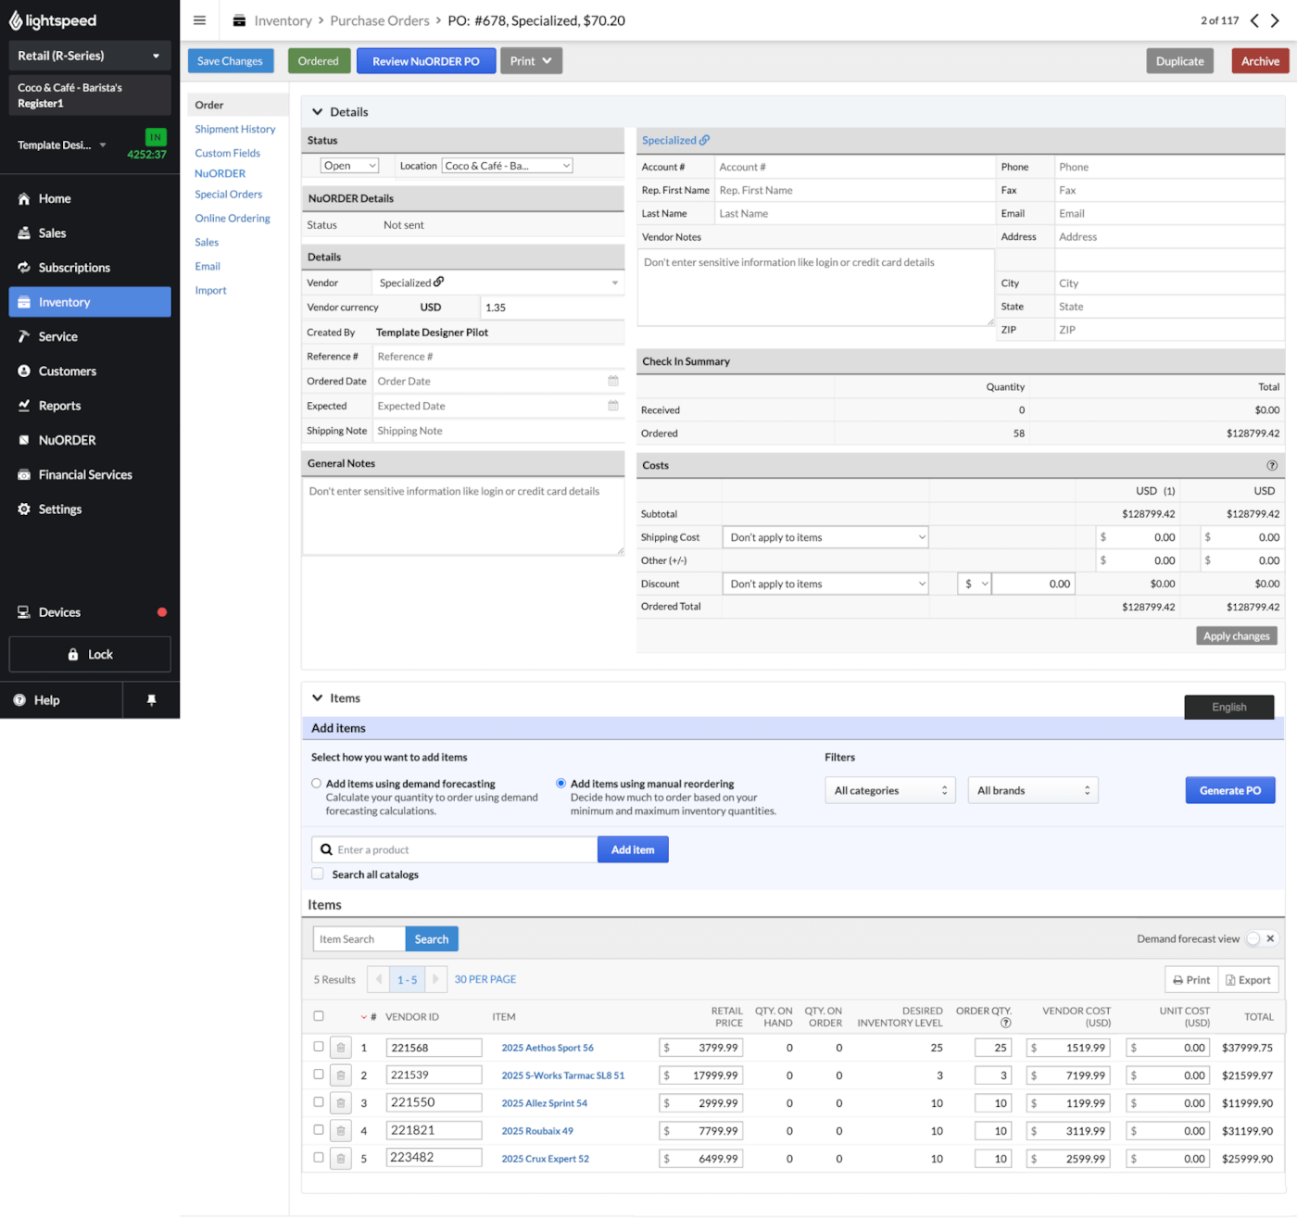Click the General Notes text area

click(x=463, y=517)
